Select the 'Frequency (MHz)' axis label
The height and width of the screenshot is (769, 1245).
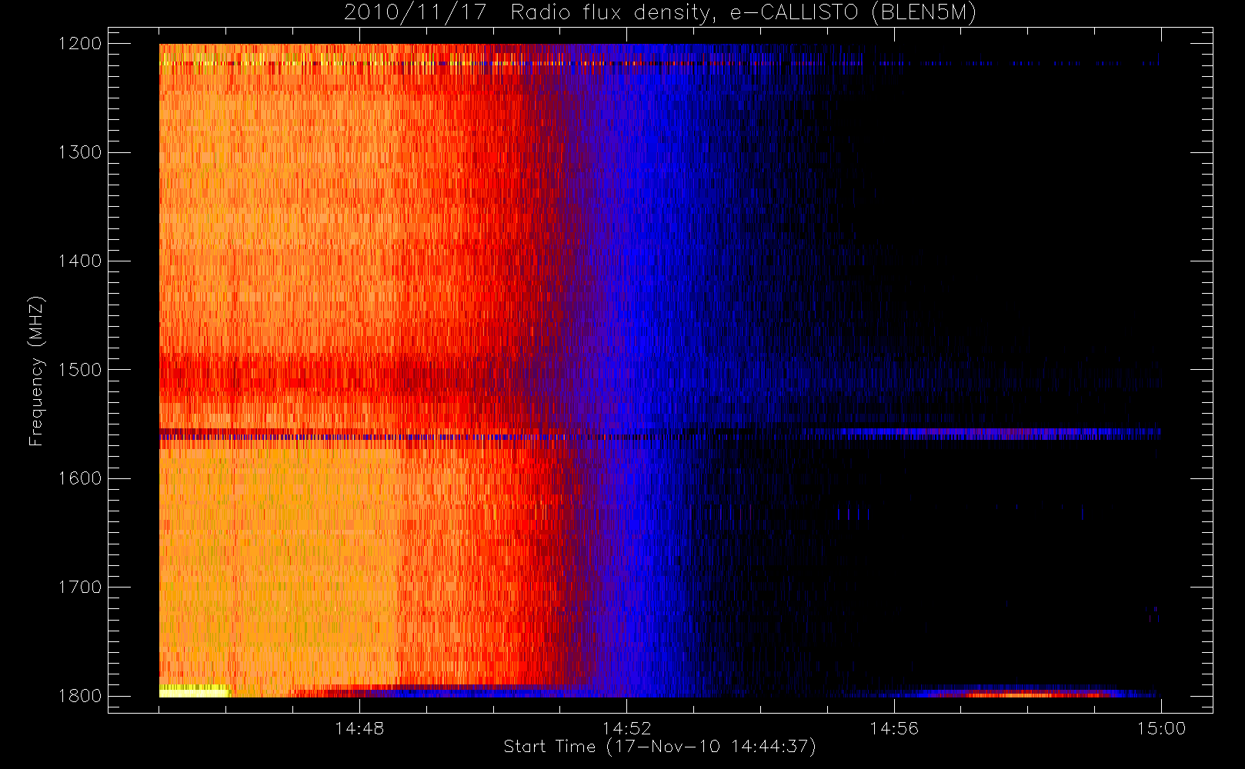tap(35, 371)
